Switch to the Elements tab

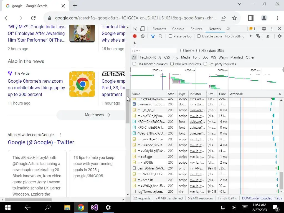[x=159, y=29]
